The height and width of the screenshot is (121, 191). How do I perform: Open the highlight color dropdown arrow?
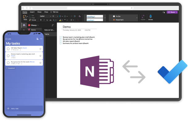(62, 20)
